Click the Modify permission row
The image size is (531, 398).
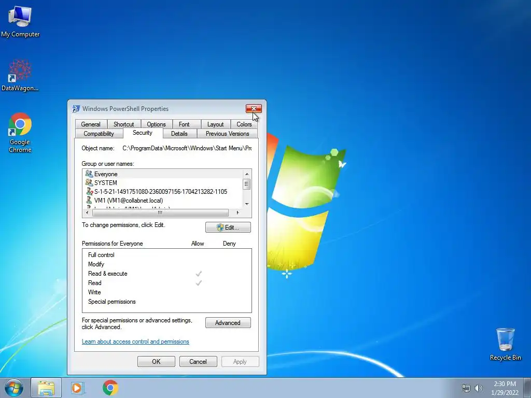pyautogui.click(x=166, y=264)
